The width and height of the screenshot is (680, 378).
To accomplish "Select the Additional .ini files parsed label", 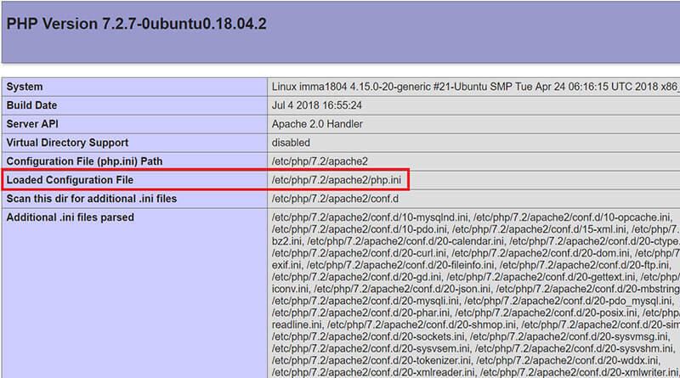I will (x=70, y=217).
